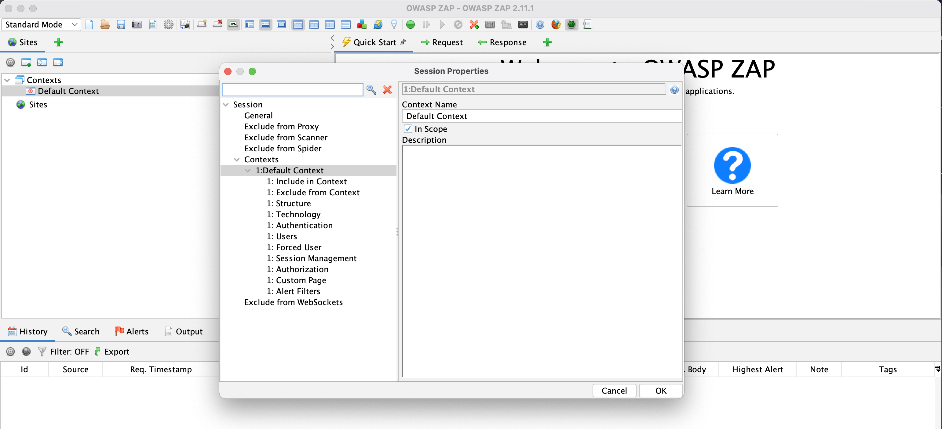This screenshot has height=429, width=942.
Task: Click the Filter: OFF label
Action: coord(69,351)
